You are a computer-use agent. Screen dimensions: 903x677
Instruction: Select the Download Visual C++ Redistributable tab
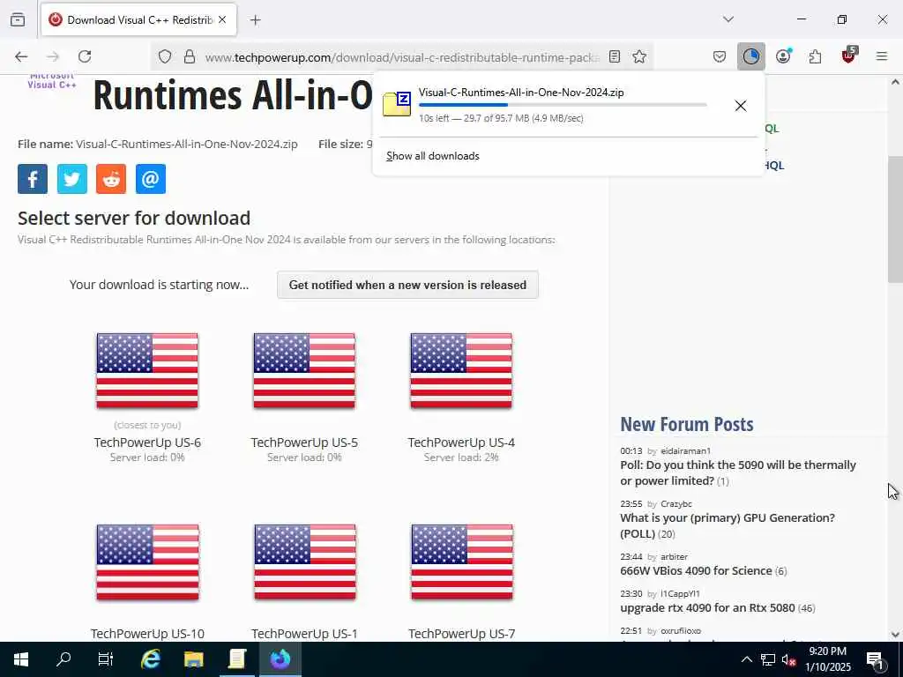pos(138,19)
